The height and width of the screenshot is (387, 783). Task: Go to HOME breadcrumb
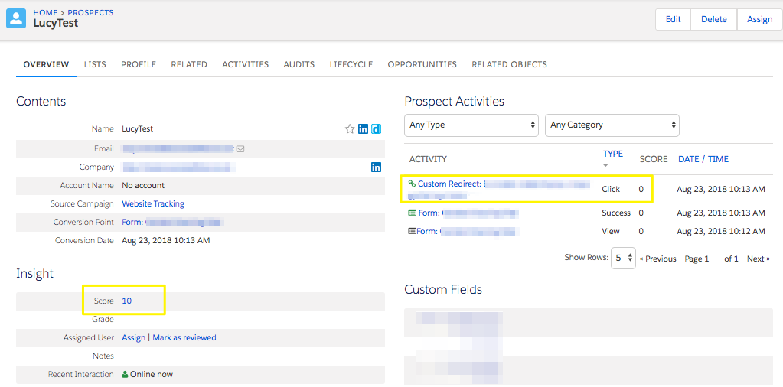pyautogui.click(x=45, y=12)
